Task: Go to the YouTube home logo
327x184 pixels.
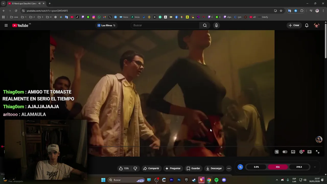Action: click(x=20, y=25)
